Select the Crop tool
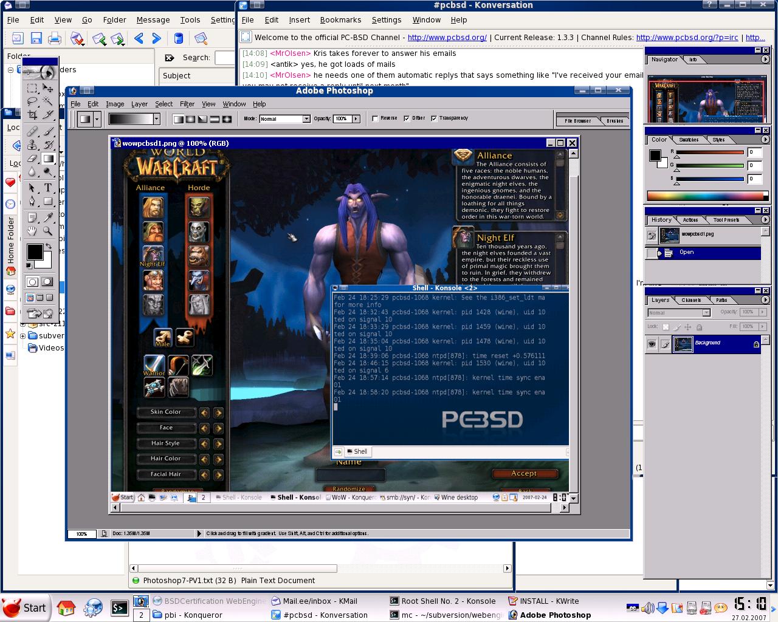 tap(32, 114)
